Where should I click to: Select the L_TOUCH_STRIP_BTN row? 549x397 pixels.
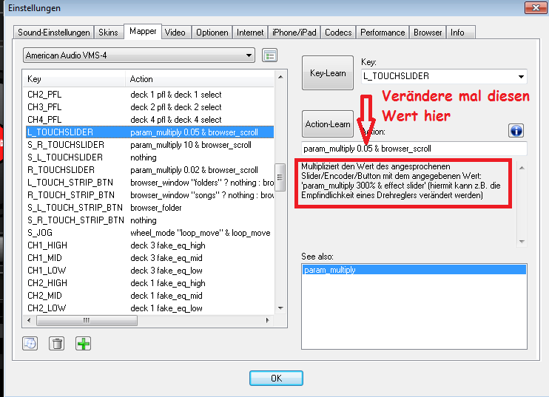click(150, 183)
